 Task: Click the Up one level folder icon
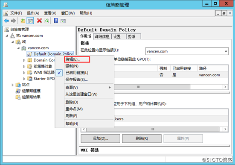point(23,21)
